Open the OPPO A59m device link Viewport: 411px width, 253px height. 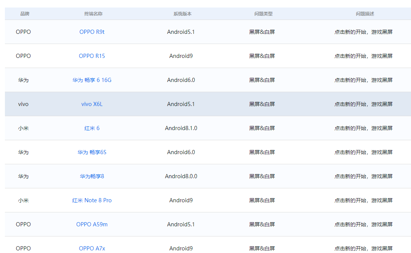click(92, 224)
